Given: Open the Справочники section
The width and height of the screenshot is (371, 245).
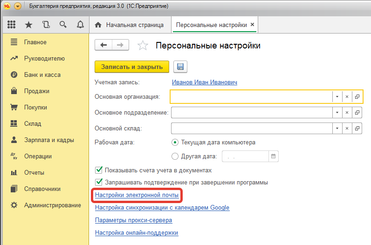Looking at the screenshot, I should point(42,189).
